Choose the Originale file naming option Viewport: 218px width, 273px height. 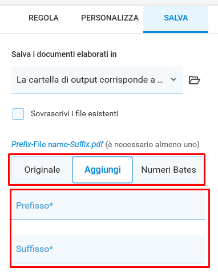42,170
